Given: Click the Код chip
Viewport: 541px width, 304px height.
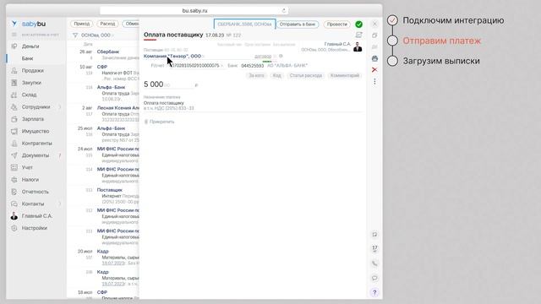Looking at the screenshot, I should (276, 75).
